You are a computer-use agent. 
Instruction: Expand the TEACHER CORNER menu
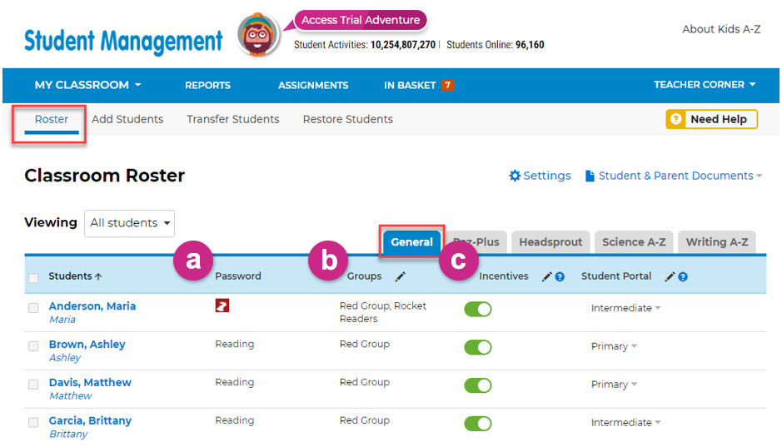pyautogui.click(x=705, y=85)
